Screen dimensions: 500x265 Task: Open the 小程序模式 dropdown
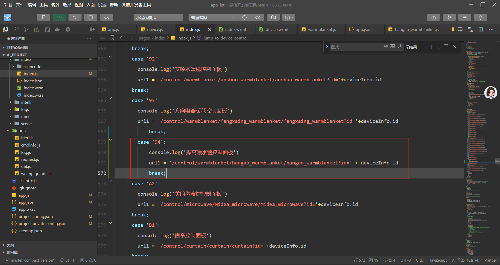pos(158,17)
